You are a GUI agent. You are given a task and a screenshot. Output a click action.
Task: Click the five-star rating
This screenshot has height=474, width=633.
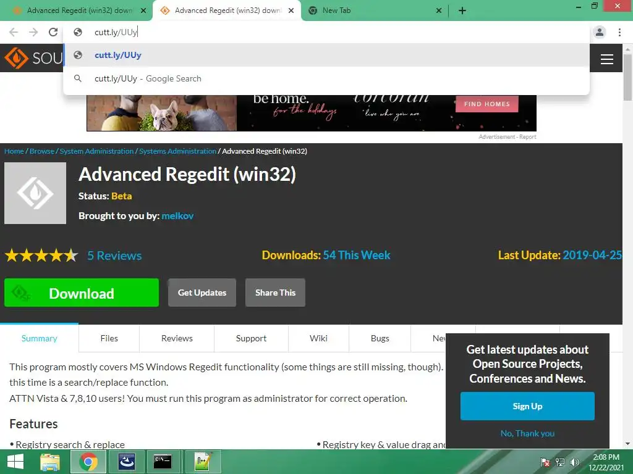(41, 255)
